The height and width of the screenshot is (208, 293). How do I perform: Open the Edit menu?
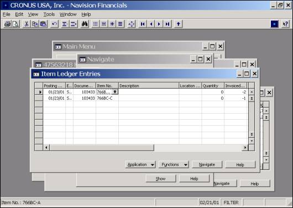click(x=19, y=14)
